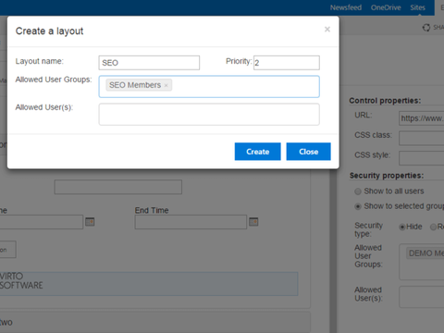Viewport: 444px width, 333px height.
Task: Choose the Hide security type radio
Action: pos(402,228)
